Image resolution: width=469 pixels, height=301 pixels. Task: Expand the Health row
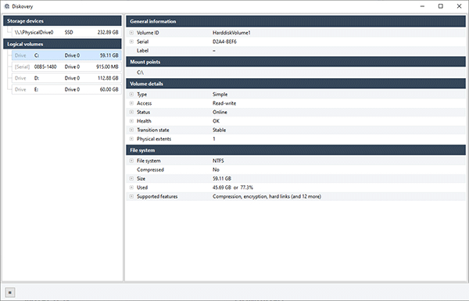point(131,121)
